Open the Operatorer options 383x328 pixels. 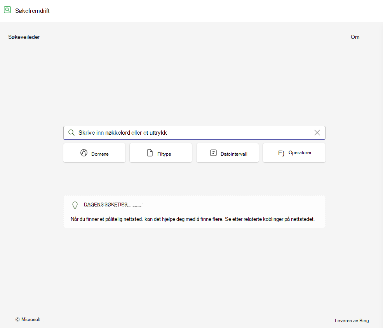(294, 153)
